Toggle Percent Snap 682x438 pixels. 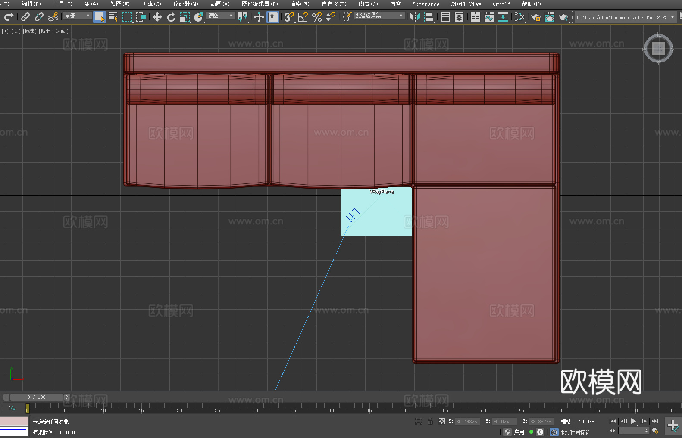[317, 17]
